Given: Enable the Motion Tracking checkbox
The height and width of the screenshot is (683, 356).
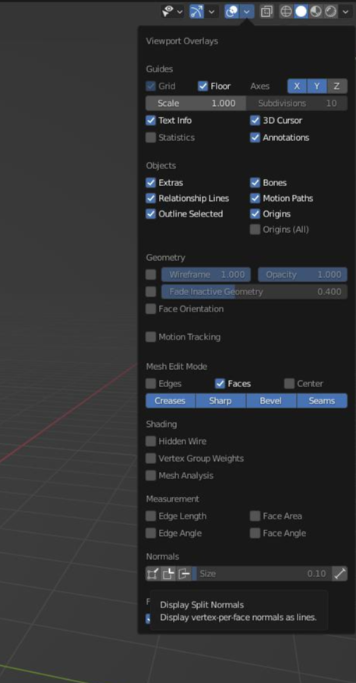Looking at the screenshot, I should tap(151, 336).
